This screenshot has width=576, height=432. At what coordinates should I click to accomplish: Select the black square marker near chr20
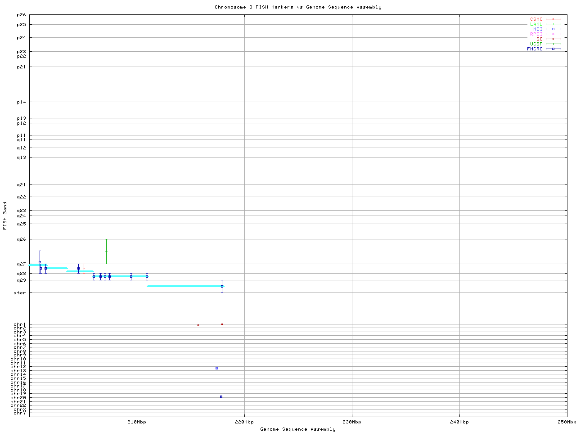221,396
